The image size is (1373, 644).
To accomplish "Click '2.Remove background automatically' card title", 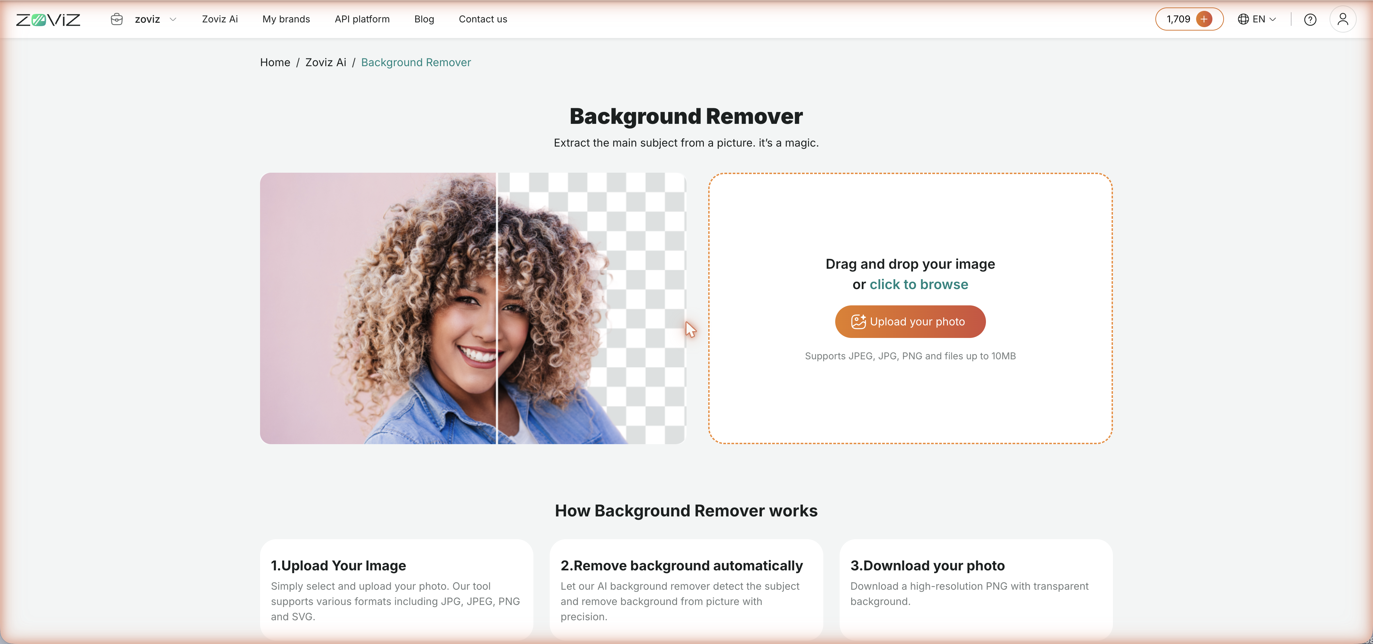I will [682, 565].
